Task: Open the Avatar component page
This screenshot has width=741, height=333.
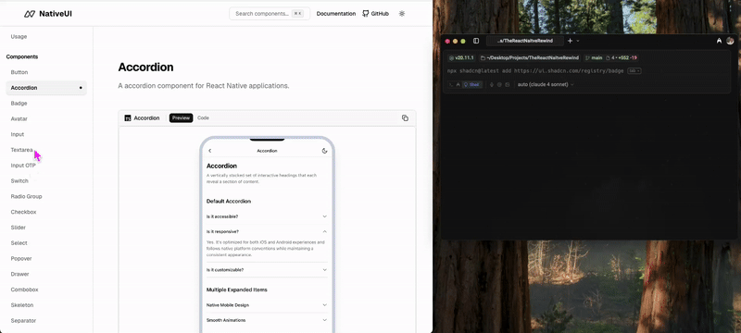Action: click(x=19, y=118)
